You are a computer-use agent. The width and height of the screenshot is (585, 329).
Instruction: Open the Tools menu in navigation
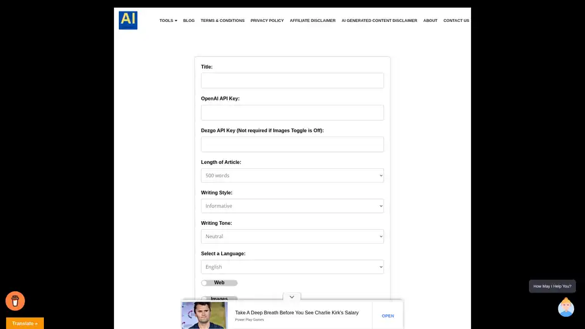pyautogui.click(x=168, y=21)
